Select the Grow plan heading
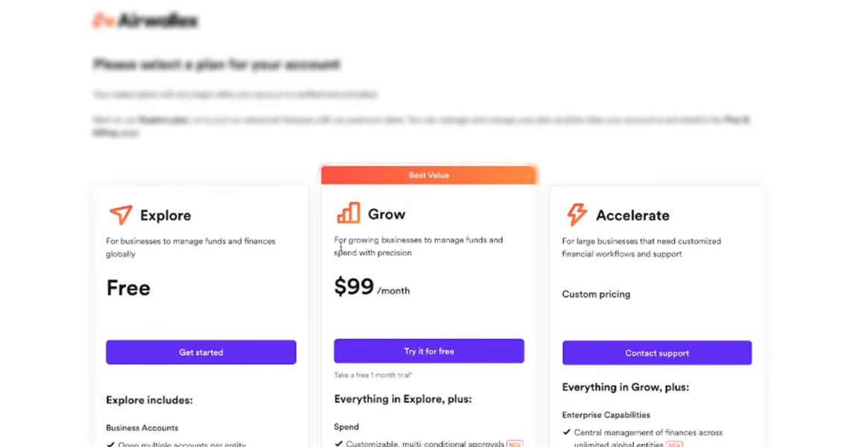849x447 pixels. click(x=387, y=214)
